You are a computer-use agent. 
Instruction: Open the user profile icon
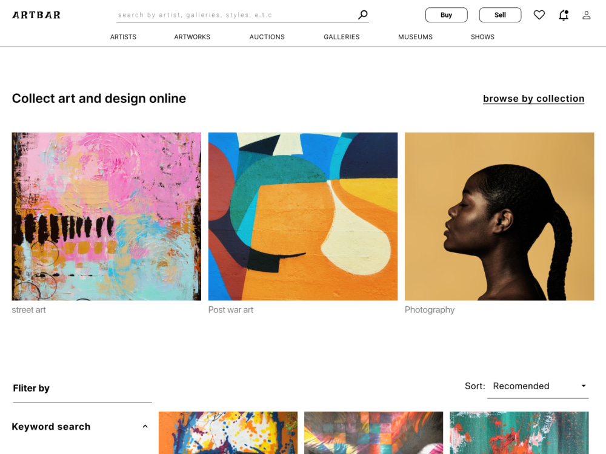click(x=586, y=15)
